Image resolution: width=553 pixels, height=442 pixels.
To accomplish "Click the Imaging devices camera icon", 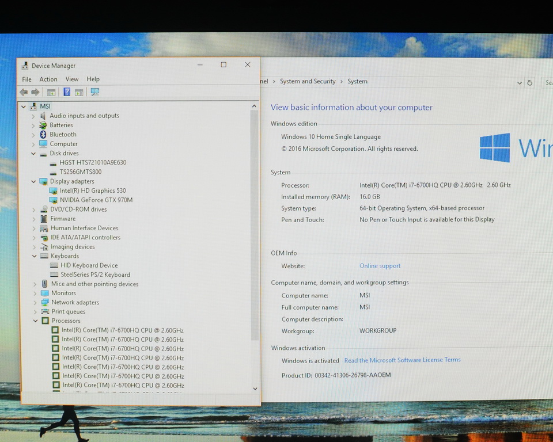I will tap(44, 247).
